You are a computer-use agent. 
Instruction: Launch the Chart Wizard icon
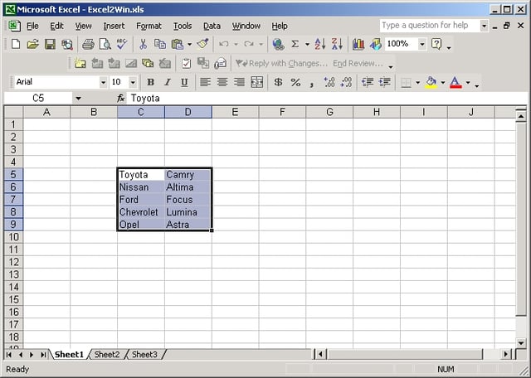tap(358, 44)
